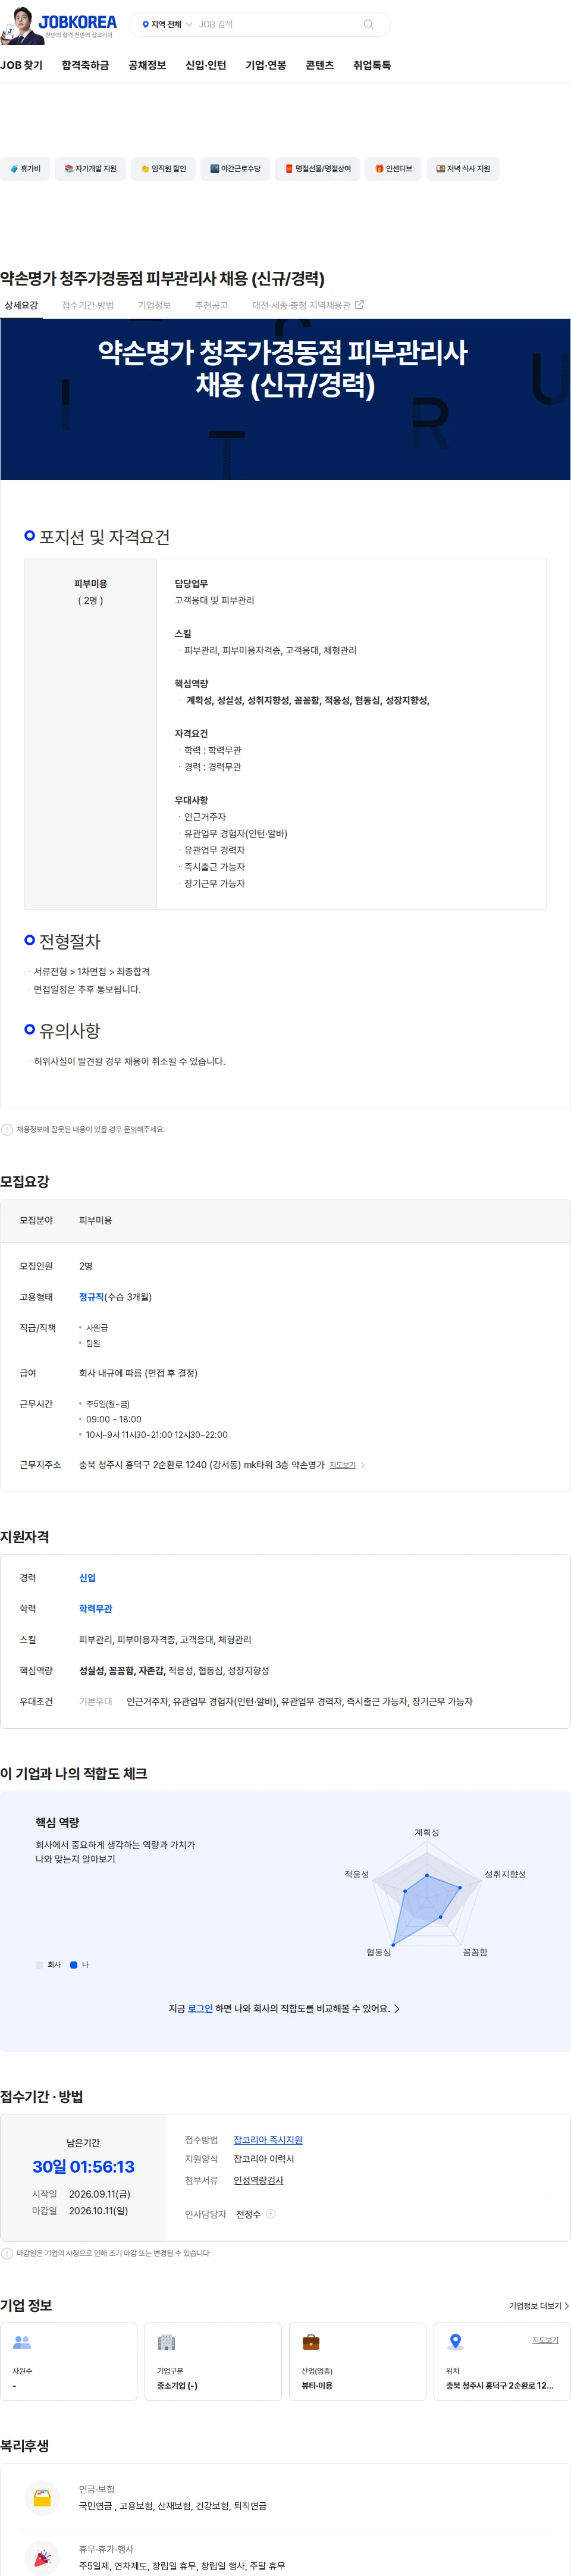This screenshot has width=571, height=2576.
Task: Click the 중소기업 (-) company type text
Action: coord(177,2385)
